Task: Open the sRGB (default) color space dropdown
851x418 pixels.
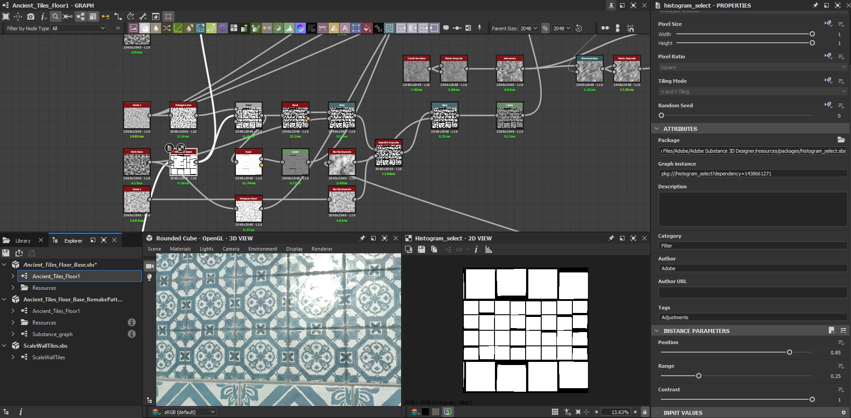Action: pos(190,412)
